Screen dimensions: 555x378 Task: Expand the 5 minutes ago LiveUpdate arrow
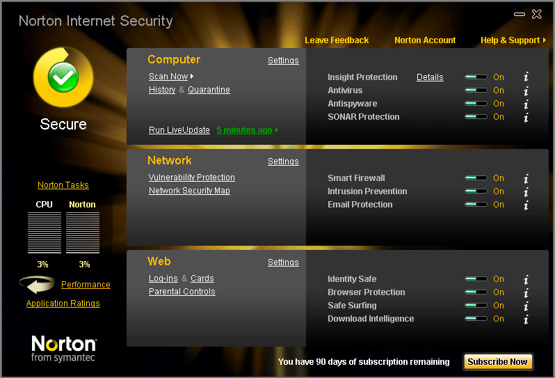(277, 130)
